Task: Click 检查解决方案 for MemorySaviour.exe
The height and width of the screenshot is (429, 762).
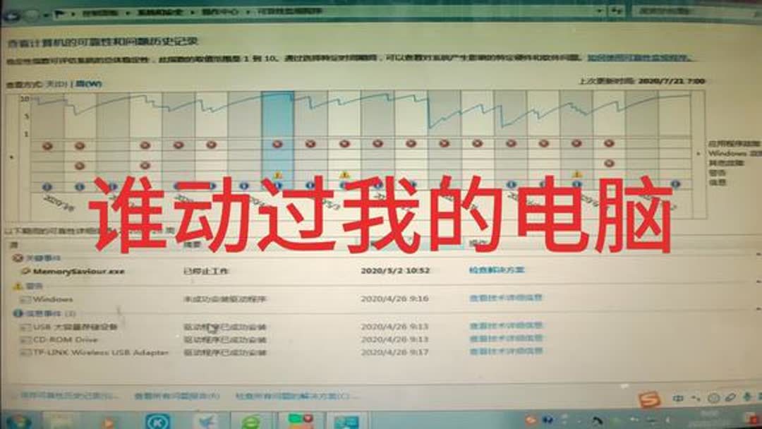Action: [497, 270]
